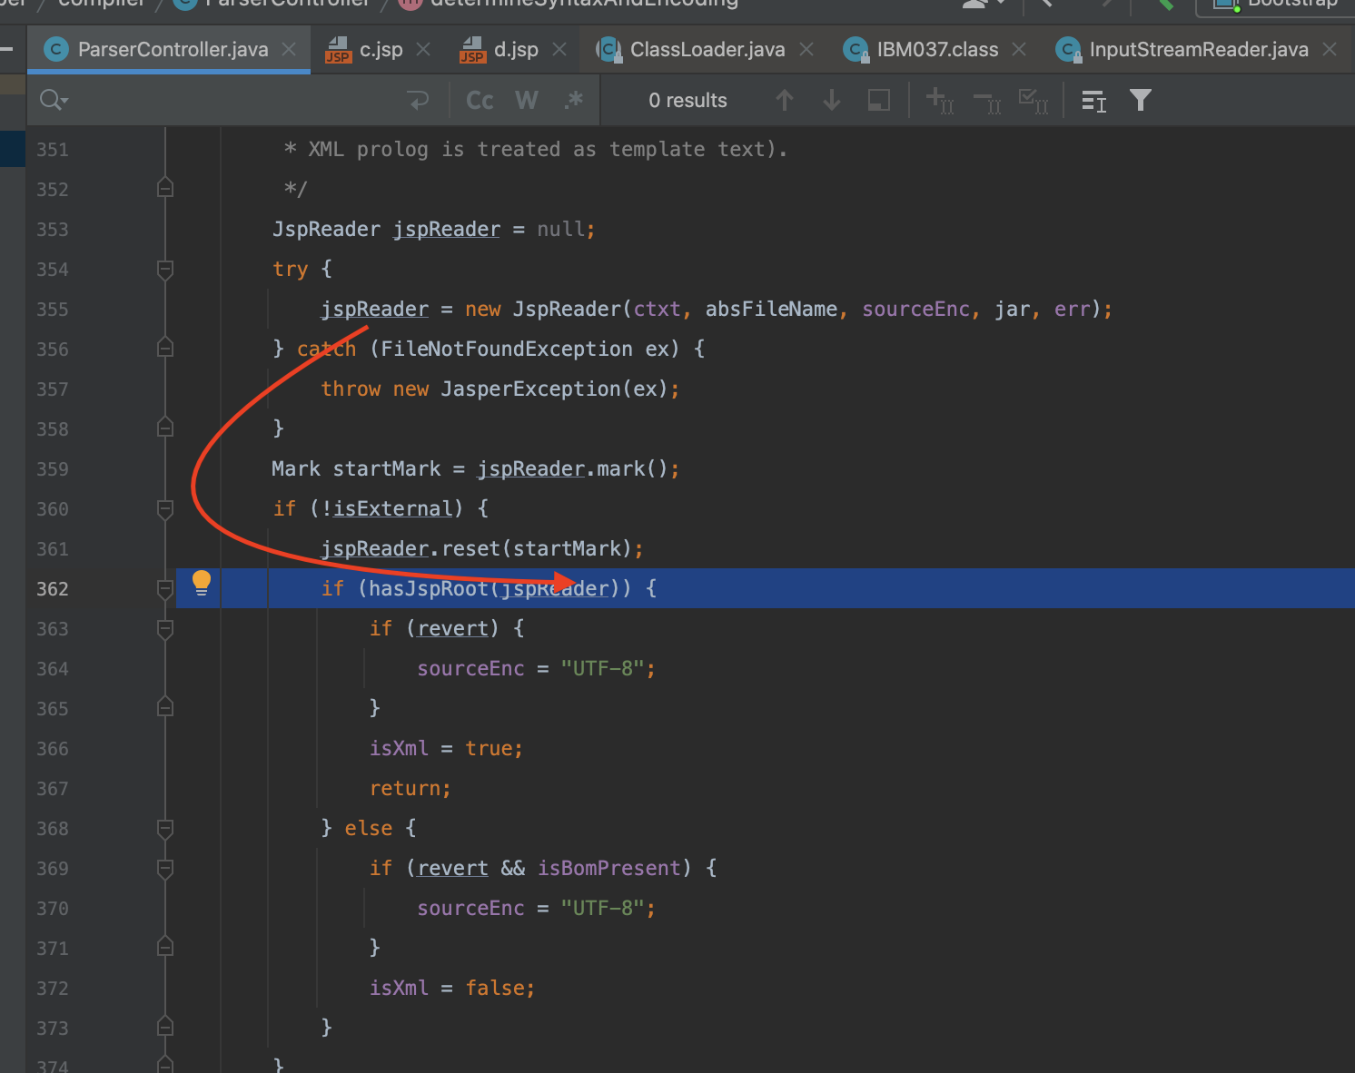Close the ClassLoader.java tab
Screen dimensions: 1355x1073
coord(806,50)
